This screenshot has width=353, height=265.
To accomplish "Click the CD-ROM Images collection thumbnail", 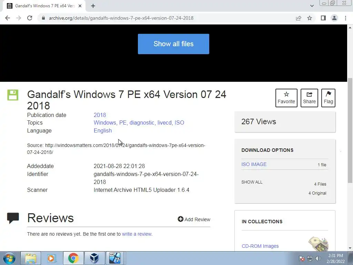I will point(318,244).
